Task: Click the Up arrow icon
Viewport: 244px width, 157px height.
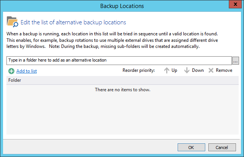Action: coord(167,70)
